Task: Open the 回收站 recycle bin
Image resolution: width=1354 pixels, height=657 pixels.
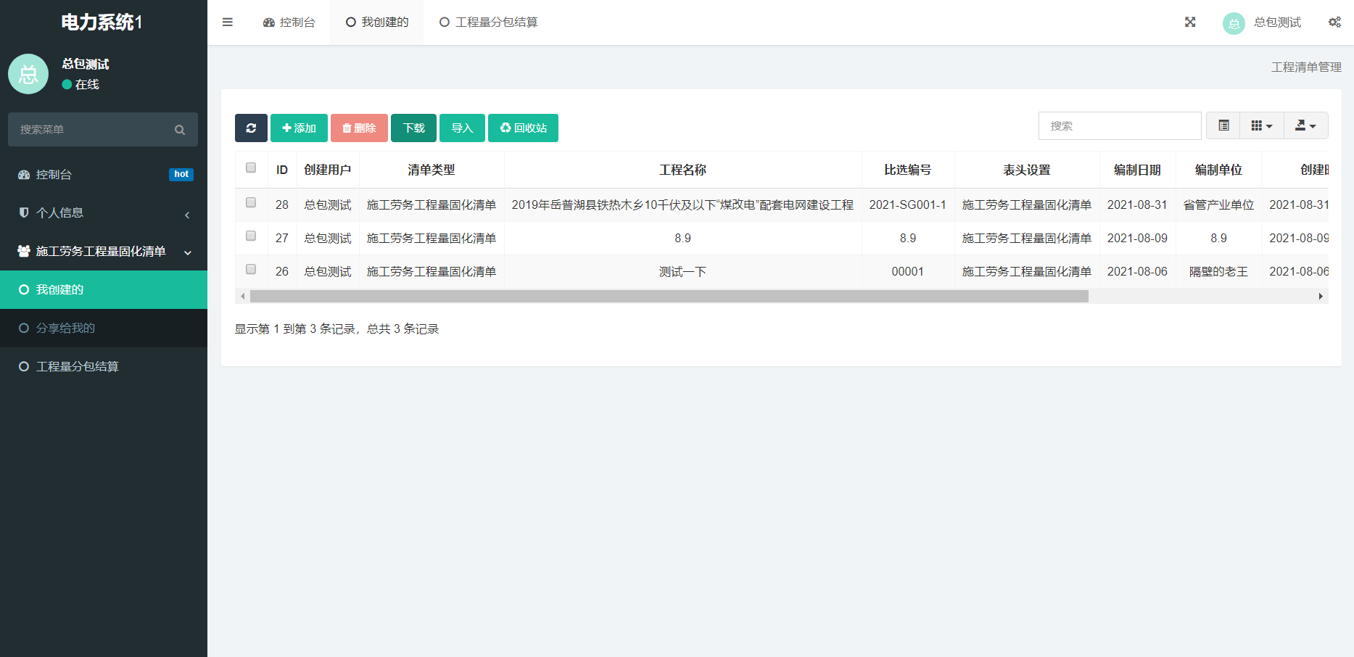Action: (523, 128)
